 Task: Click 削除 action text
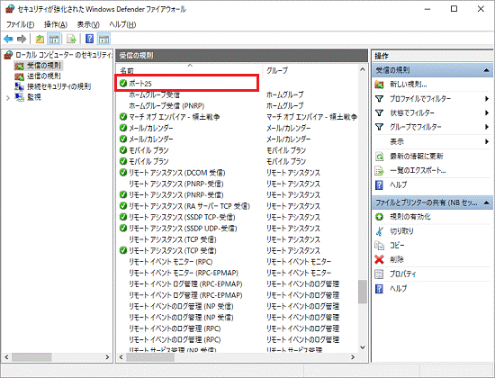[x=397, y=259]
